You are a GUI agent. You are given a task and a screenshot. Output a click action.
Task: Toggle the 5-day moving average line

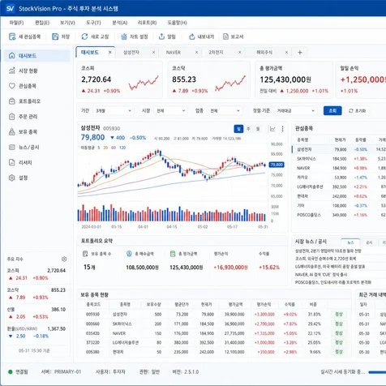click(x=99, y=148)
